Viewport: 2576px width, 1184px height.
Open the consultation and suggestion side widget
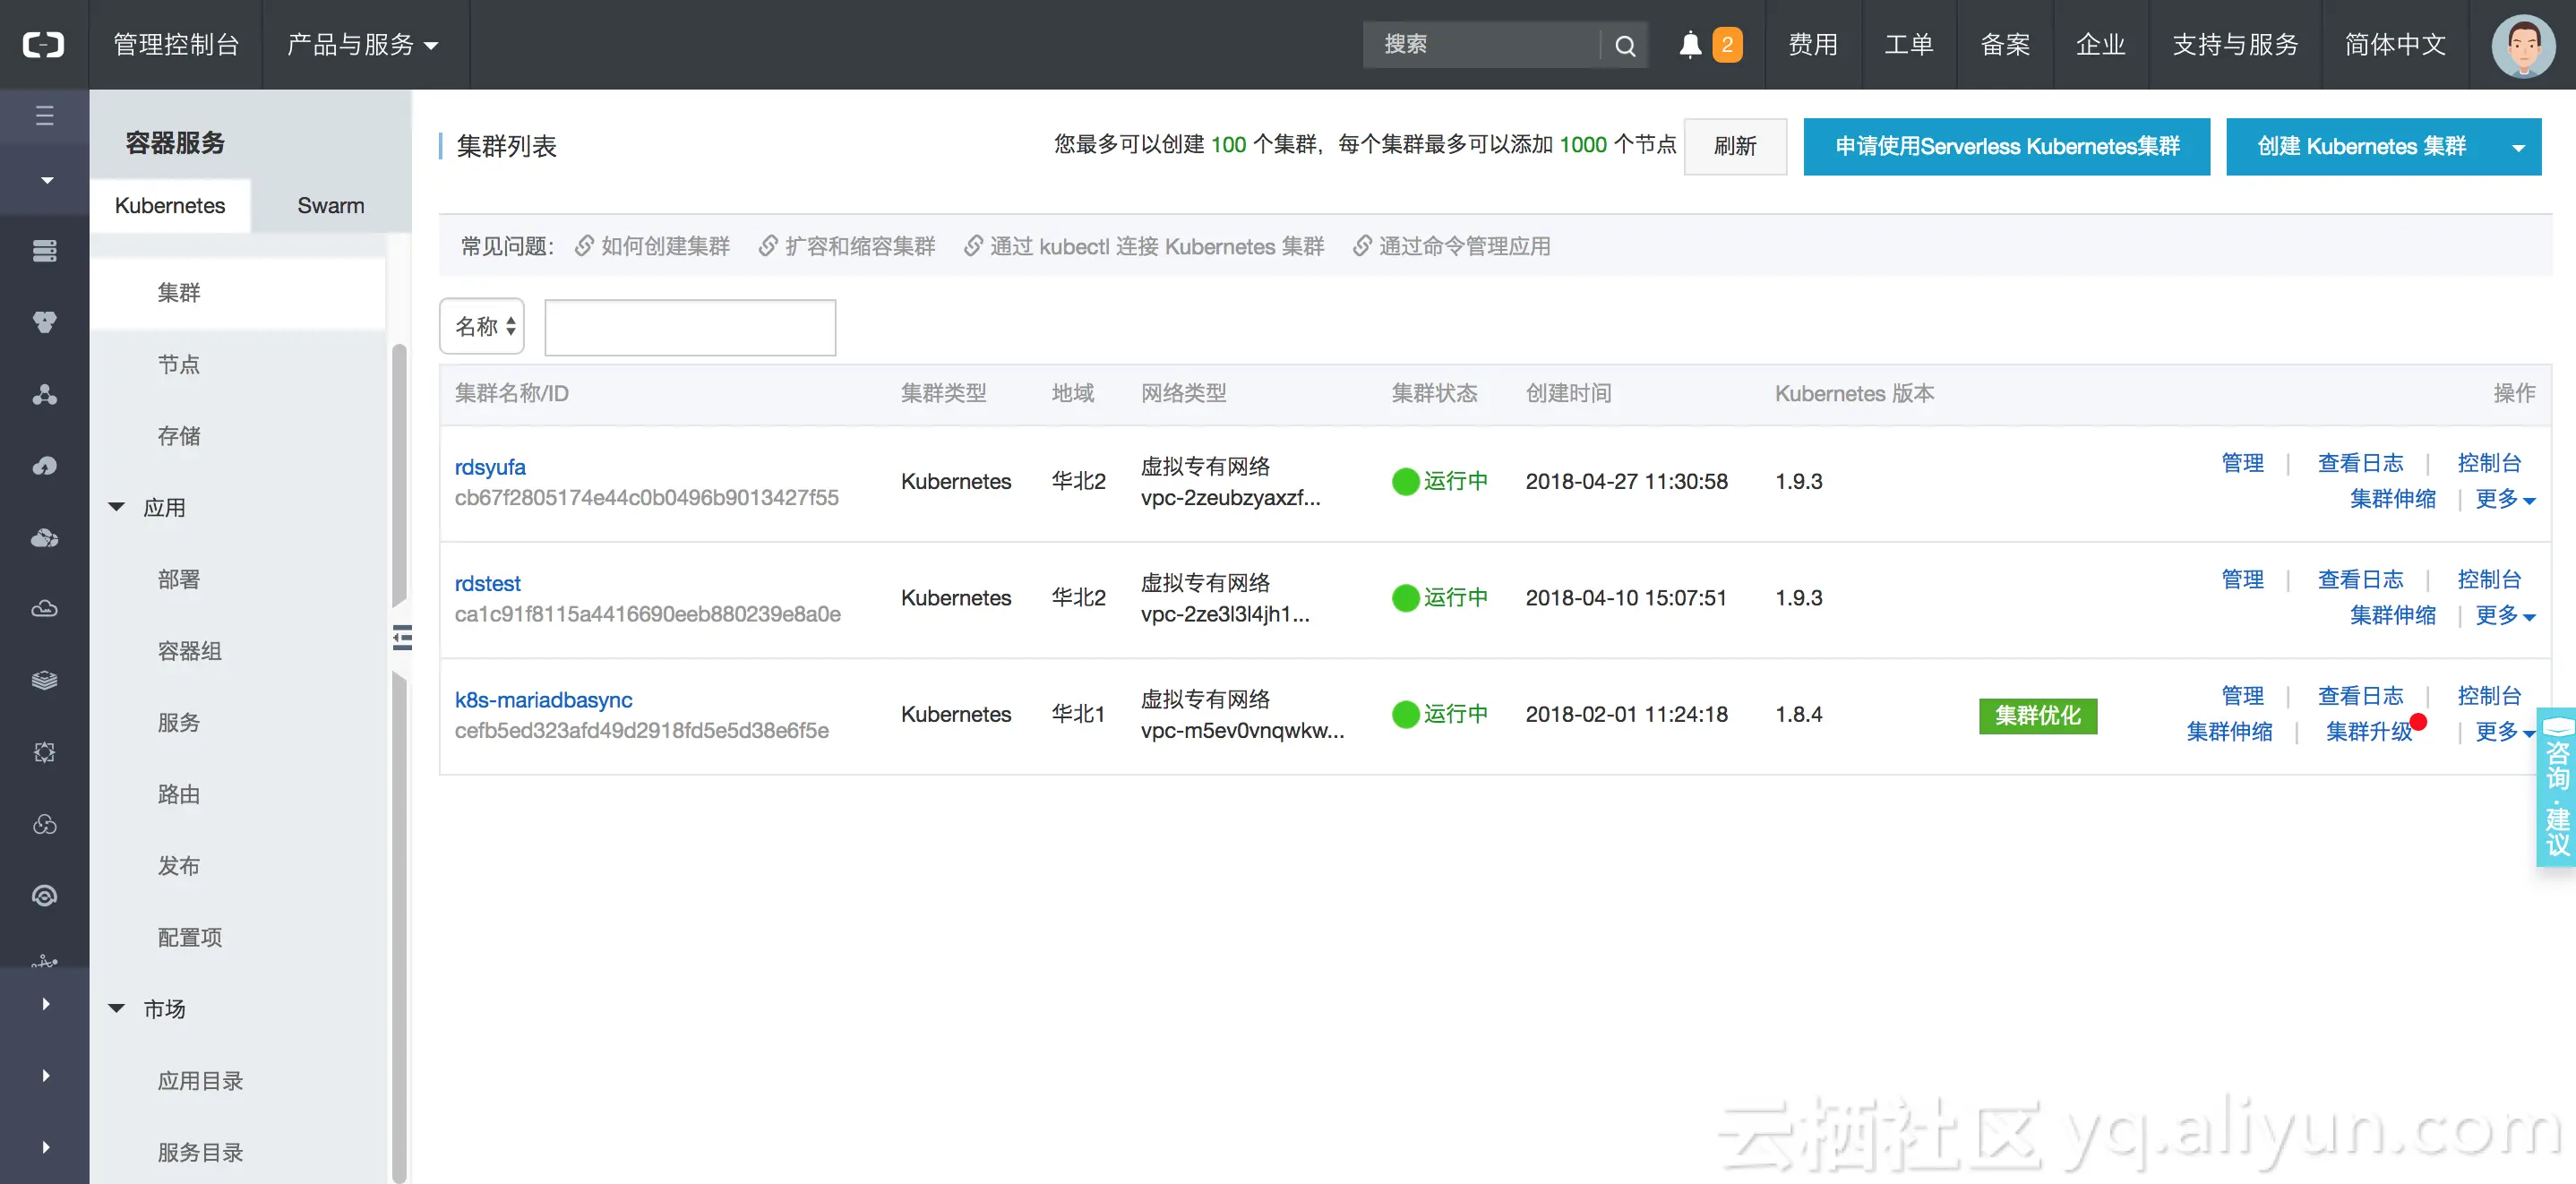pos(2556,788)
